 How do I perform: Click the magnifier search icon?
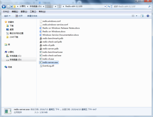[149, 6]
